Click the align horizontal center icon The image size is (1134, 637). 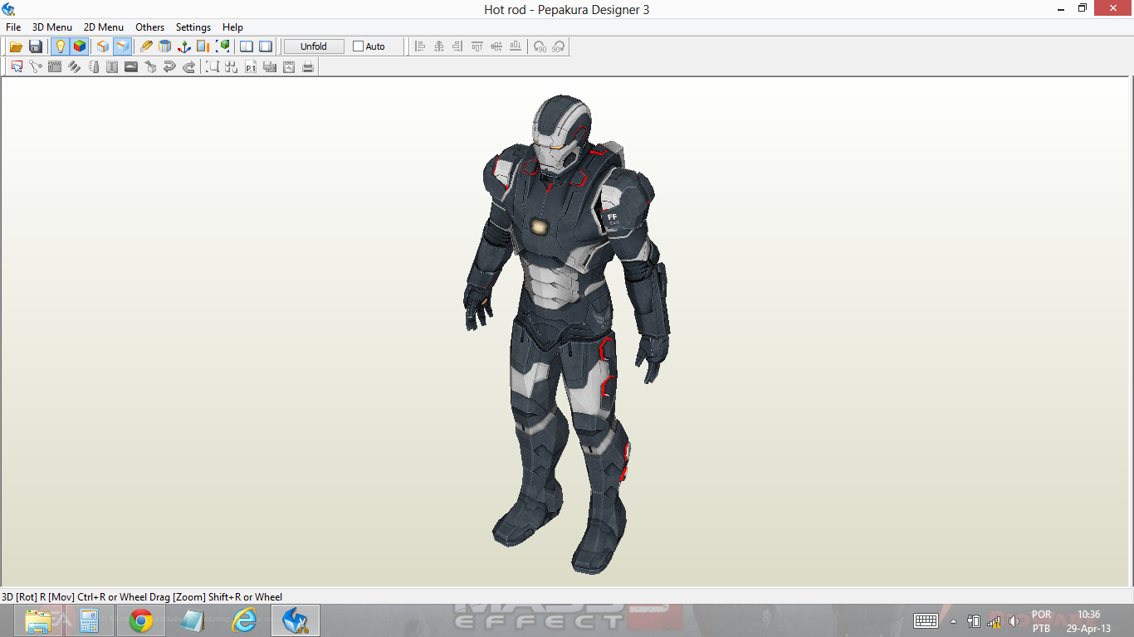439,46
